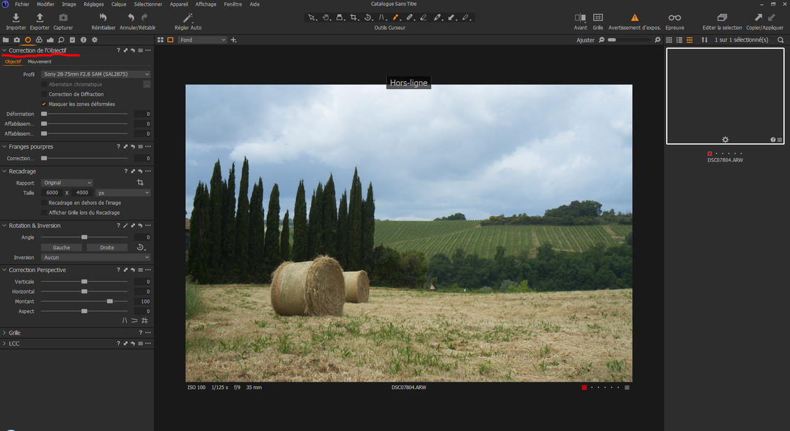Select the rotate cursor tool in top toolbar
This screenshot has height=431, width=790.
coord(368,17)
